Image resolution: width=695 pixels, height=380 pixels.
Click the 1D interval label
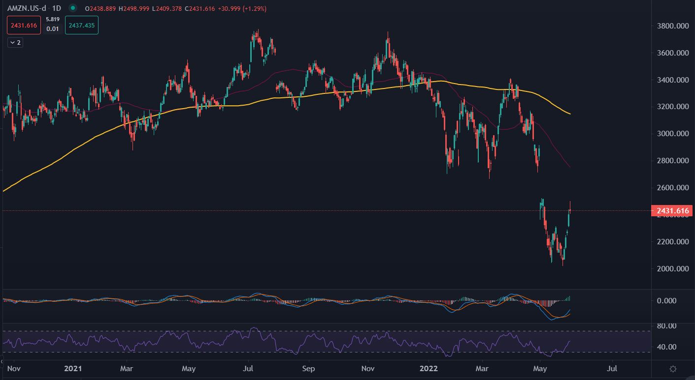(x=57, y=8)
